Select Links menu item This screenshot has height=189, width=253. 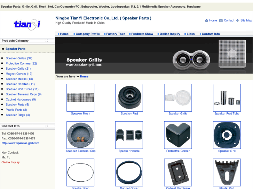(191, 34)
